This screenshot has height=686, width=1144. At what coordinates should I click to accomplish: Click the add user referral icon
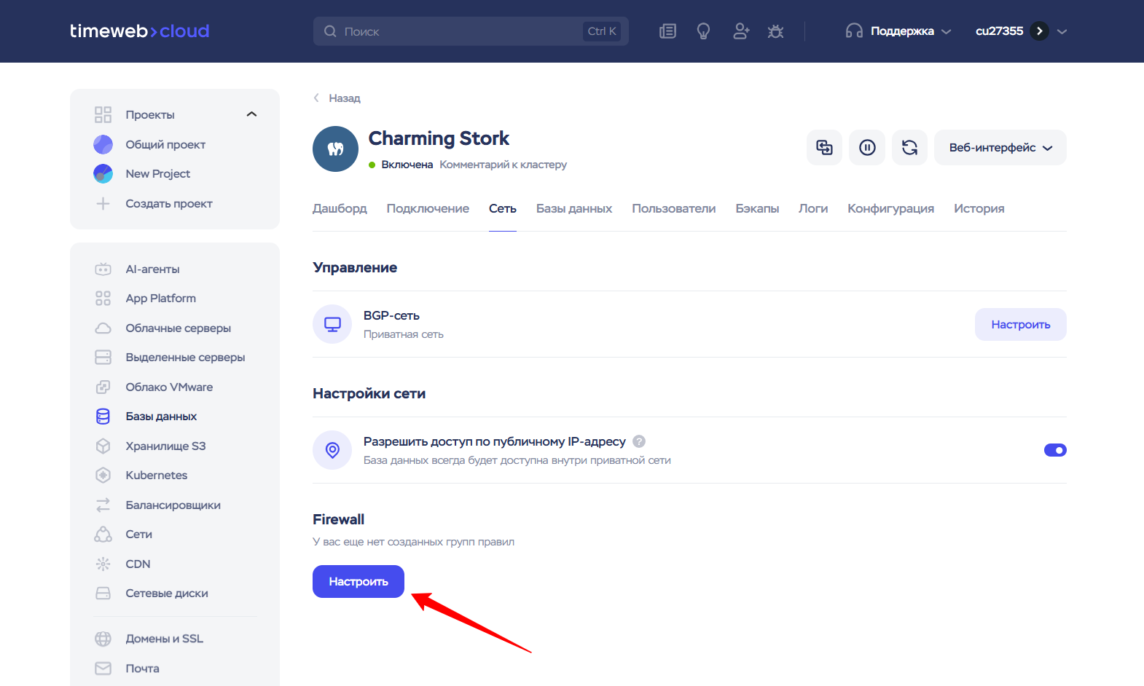click(740, 31)
